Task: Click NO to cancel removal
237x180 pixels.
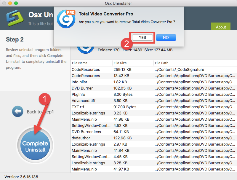Action: click(166, 37)
